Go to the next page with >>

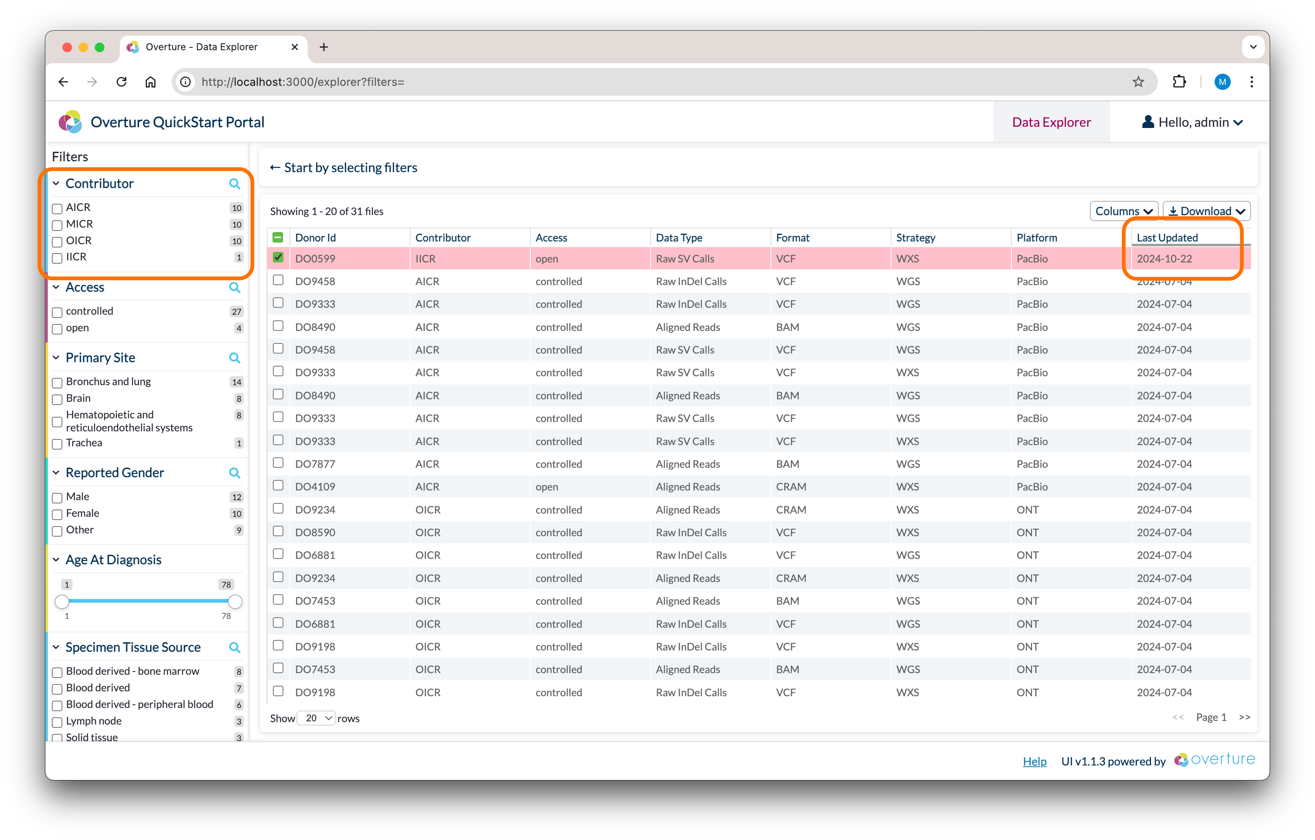[1244, 717]
